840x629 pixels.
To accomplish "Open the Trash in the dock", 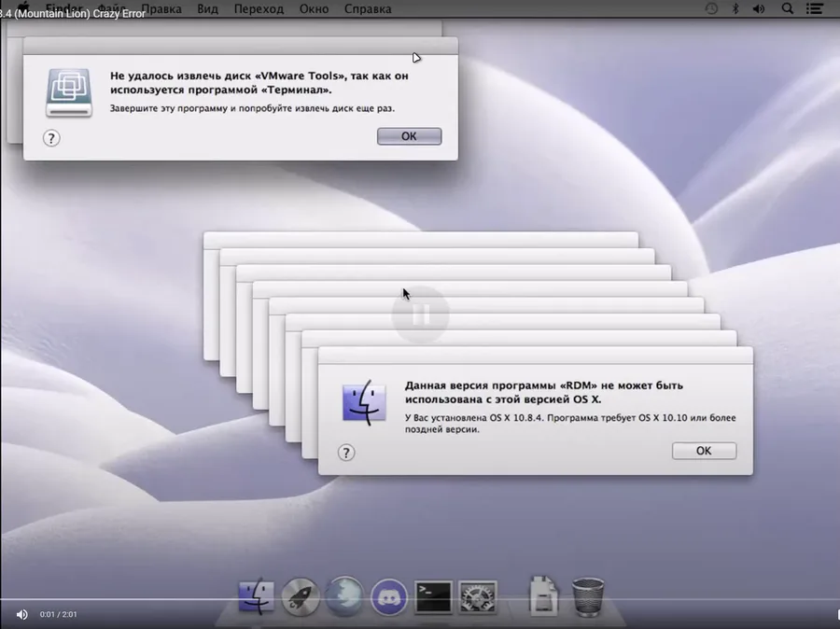I will click(x=588, y=595).
